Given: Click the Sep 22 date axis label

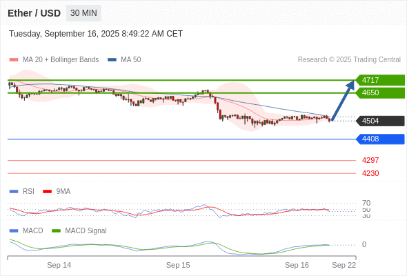Looking at the screenshot, I should tap(344, 265).
